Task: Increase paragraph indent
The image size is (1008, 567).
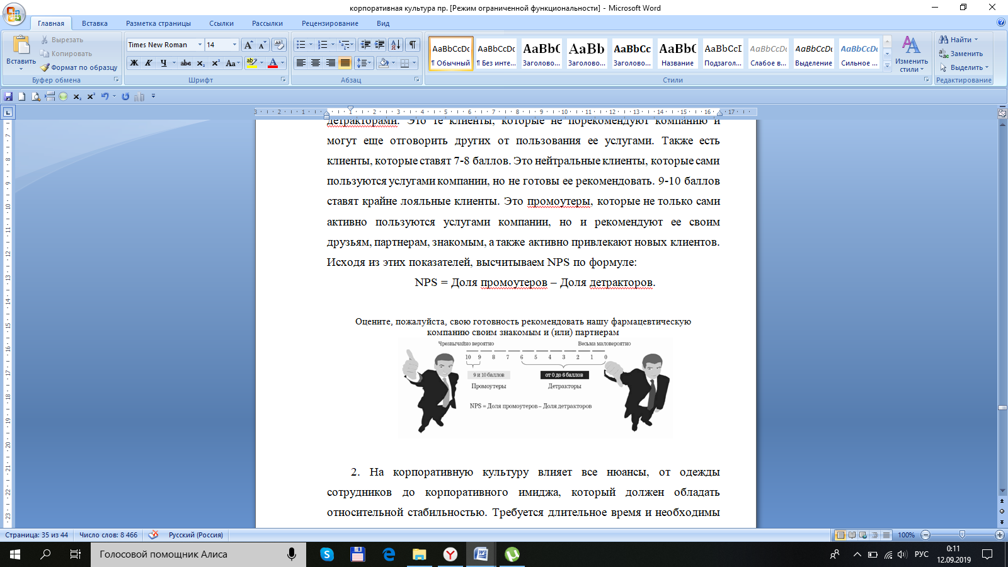Action: tap(380, 45)
